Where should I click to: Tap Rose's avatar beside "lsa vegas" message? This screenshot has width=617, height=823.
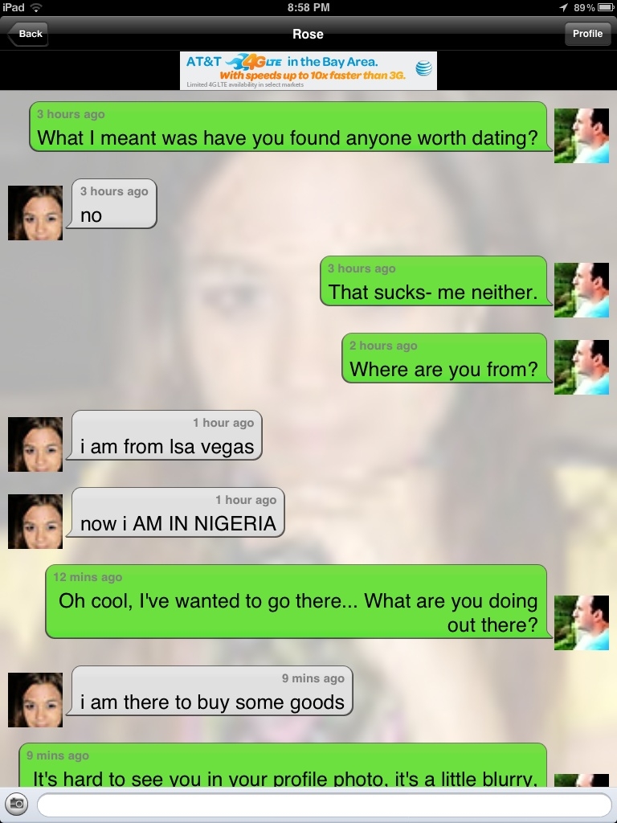pyautogui.click(x=35, y=444)
